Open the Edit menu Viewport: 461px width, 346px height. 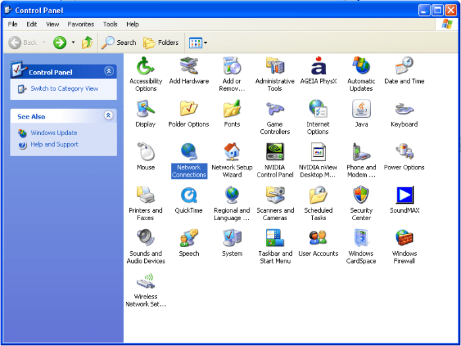coord(32,24)
